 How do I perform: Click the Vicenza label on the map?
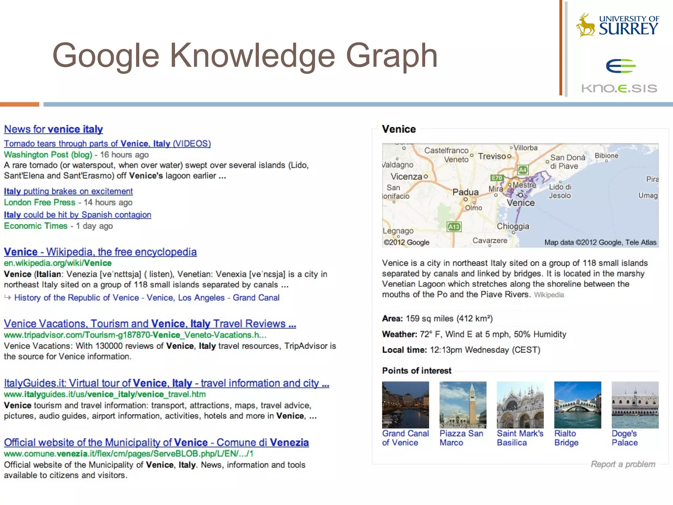pos(406,177)
